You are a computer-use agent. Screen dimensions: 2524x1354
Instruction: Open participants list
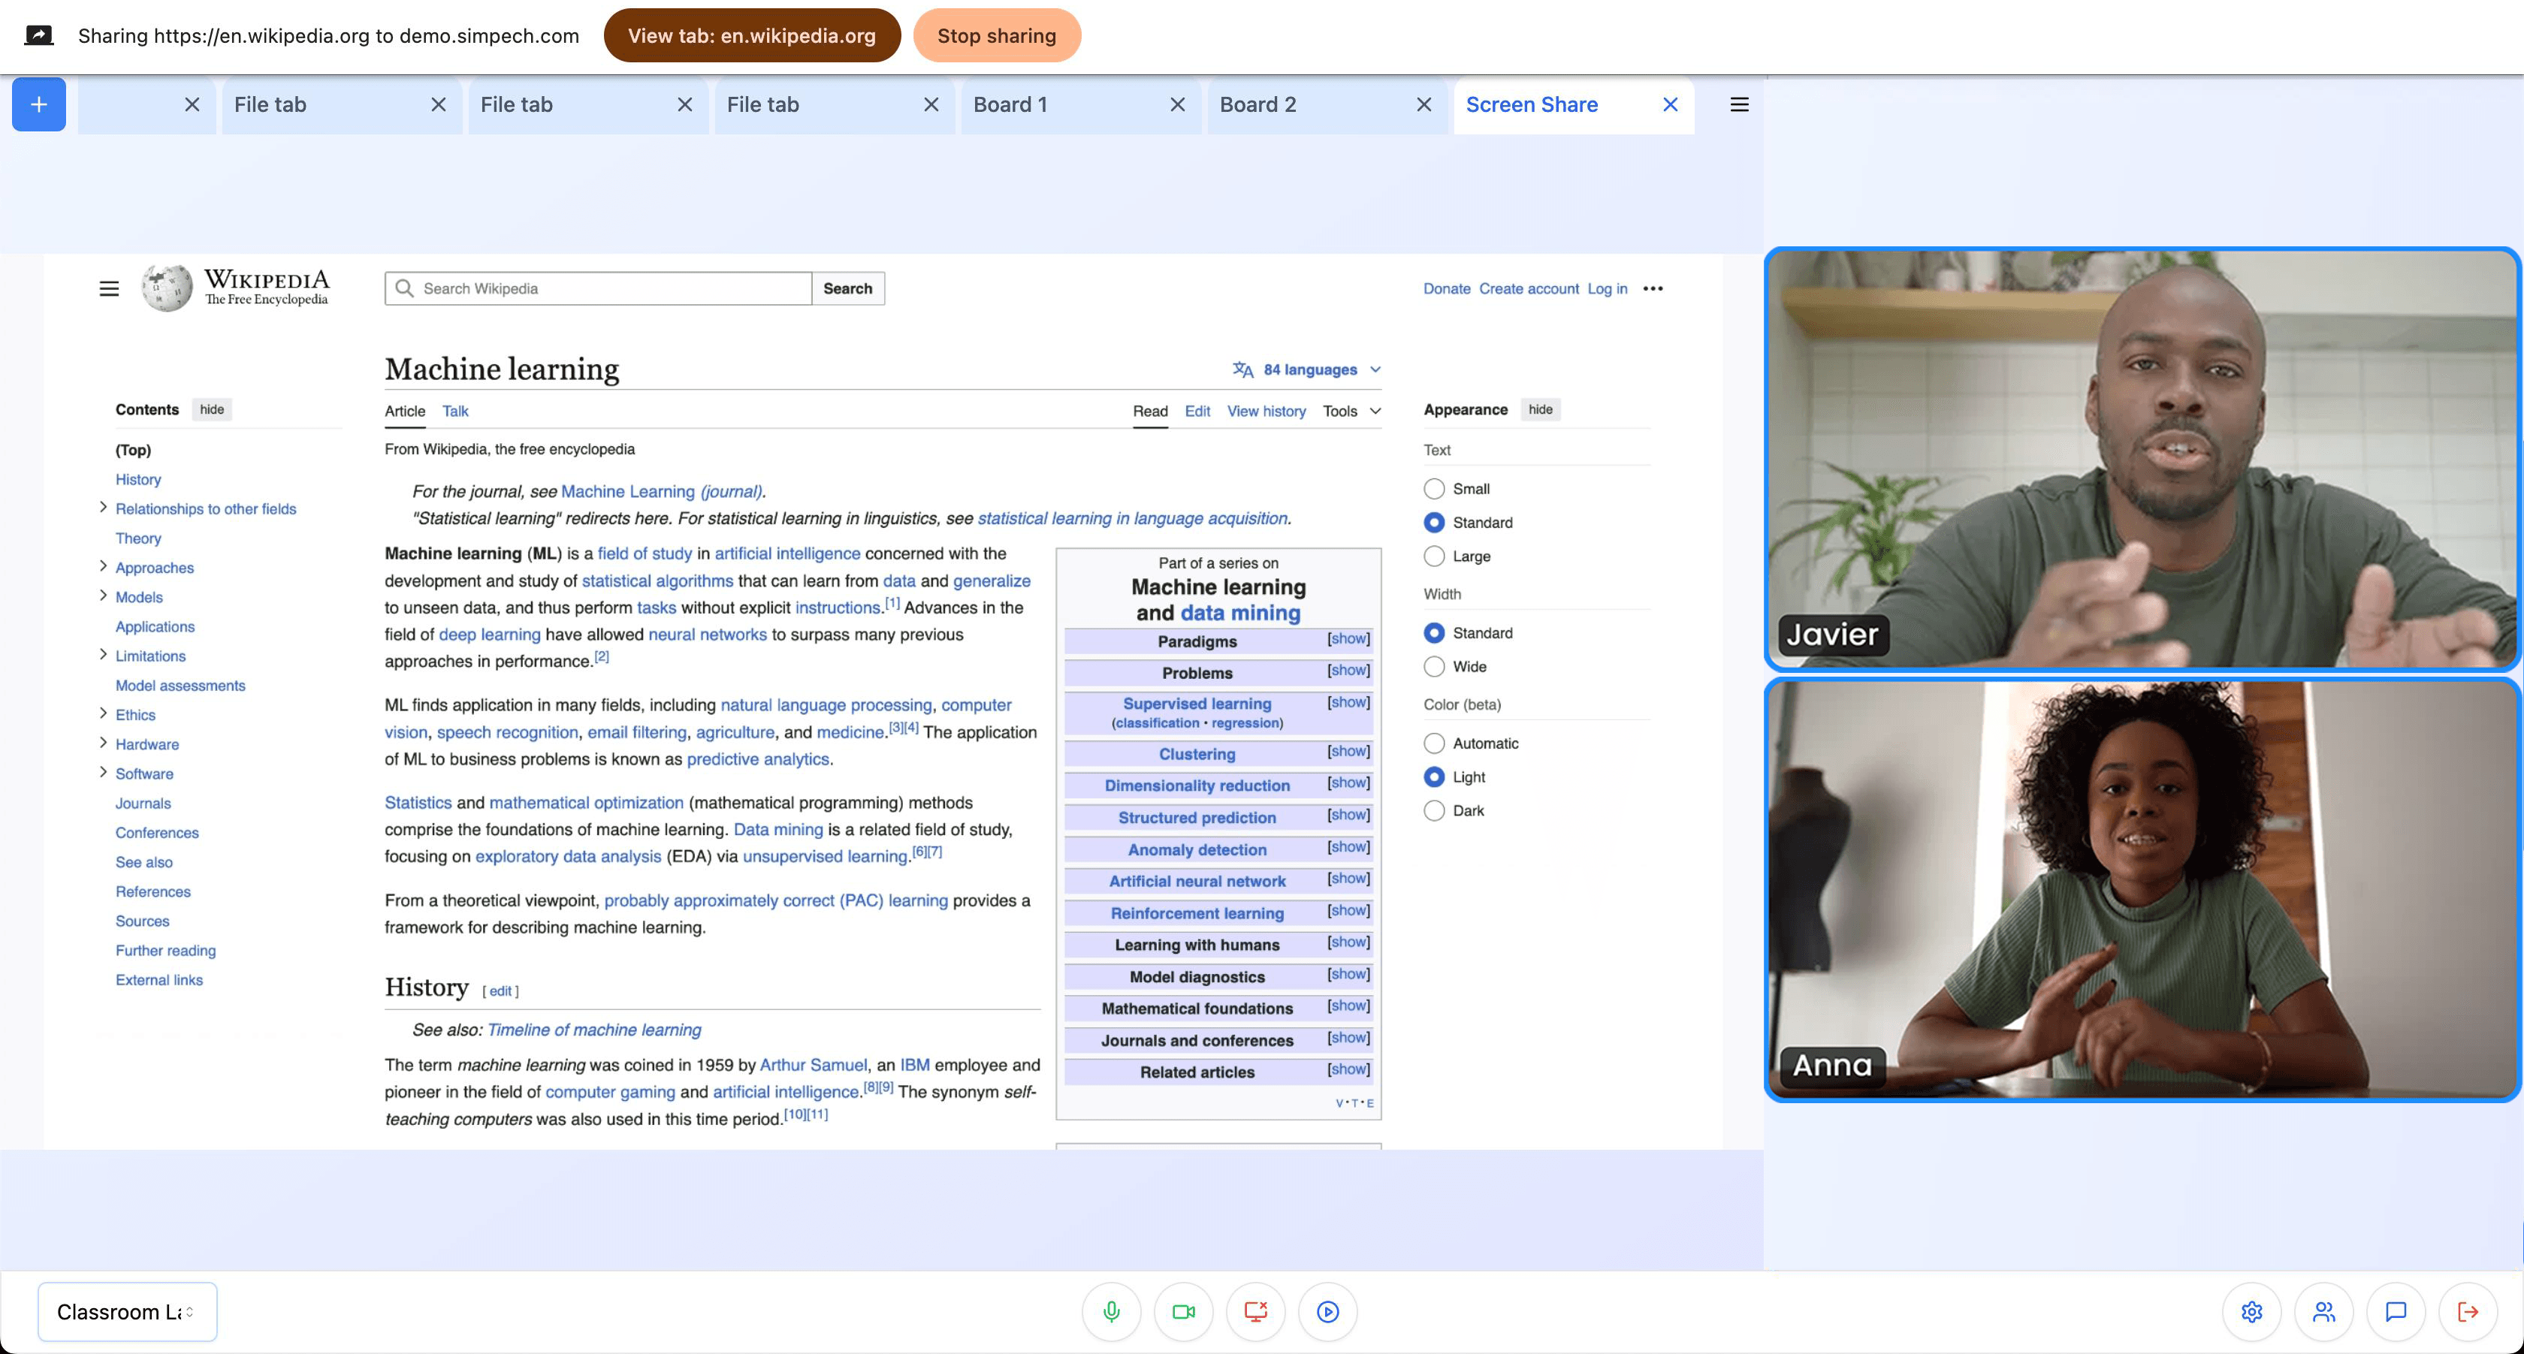click(x=2324, y=1311)
